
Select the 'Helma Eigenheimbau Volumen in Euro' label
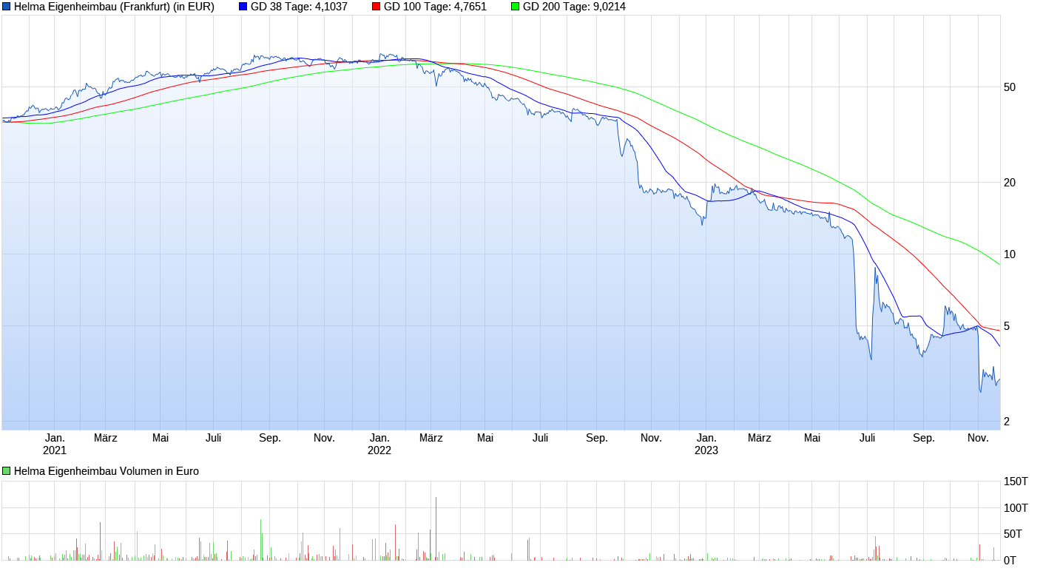107,471
